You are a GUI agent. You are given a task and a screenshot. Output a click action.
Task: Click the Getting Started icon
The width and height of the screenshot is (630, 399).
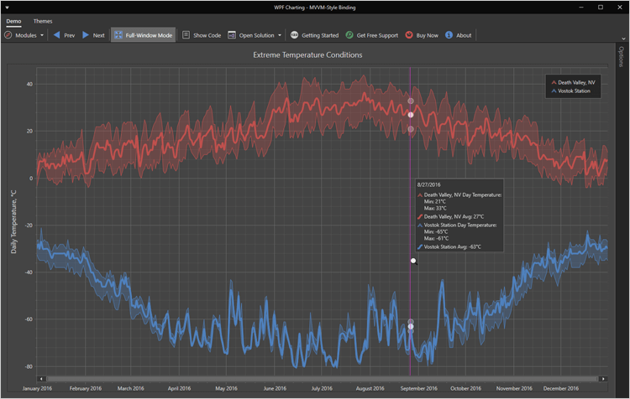pyautogui.click(x=294, y=35)
